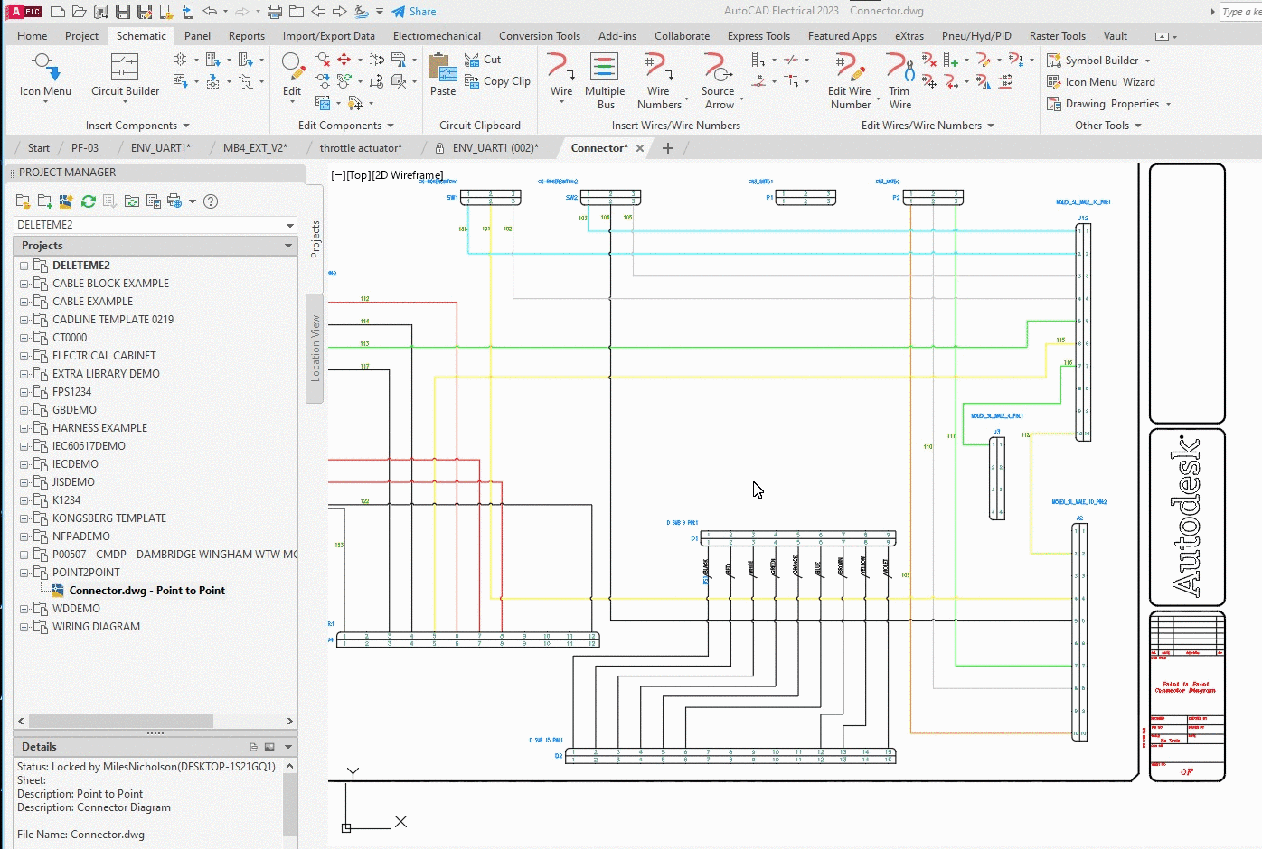This screenshot has width=1262, height=849.
Task: Expand the WDDEMO project tree node
Action: [x=24, y=609]
